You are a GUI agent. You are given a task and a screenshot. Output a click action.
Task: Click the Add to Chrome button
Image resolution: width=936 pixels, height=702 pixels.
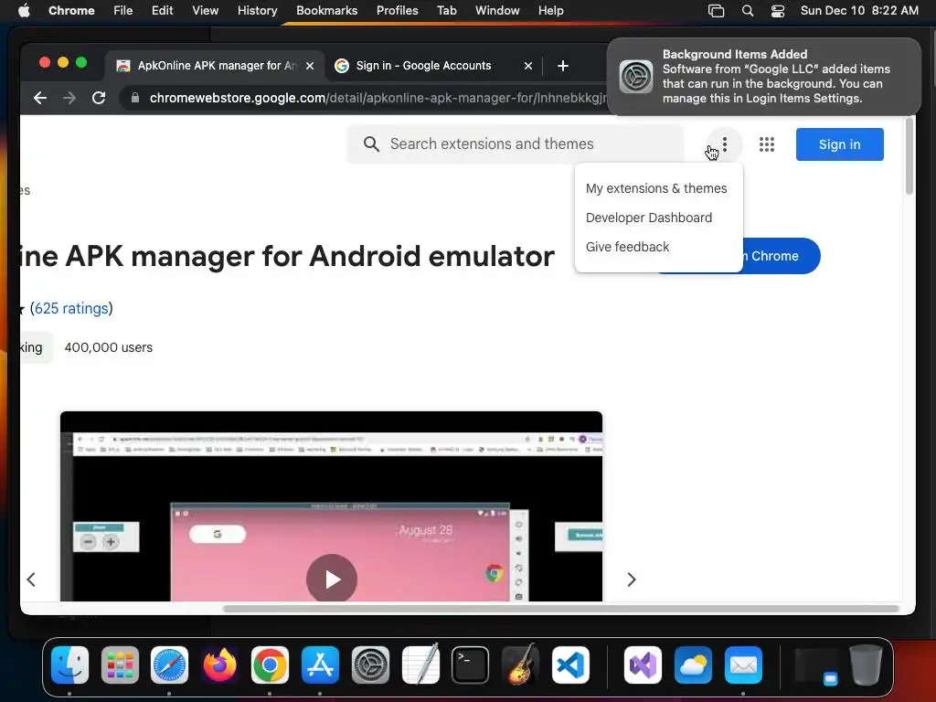781,256
